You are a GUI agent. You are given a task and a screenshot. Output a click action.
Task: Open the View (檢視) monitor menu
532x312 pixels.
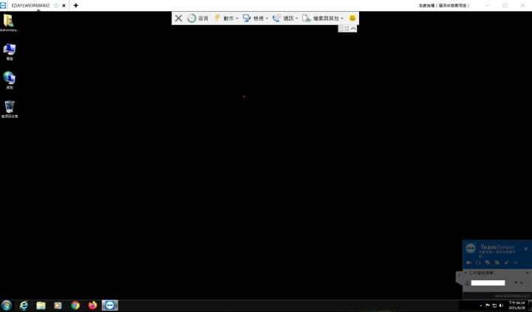[256, 18]
